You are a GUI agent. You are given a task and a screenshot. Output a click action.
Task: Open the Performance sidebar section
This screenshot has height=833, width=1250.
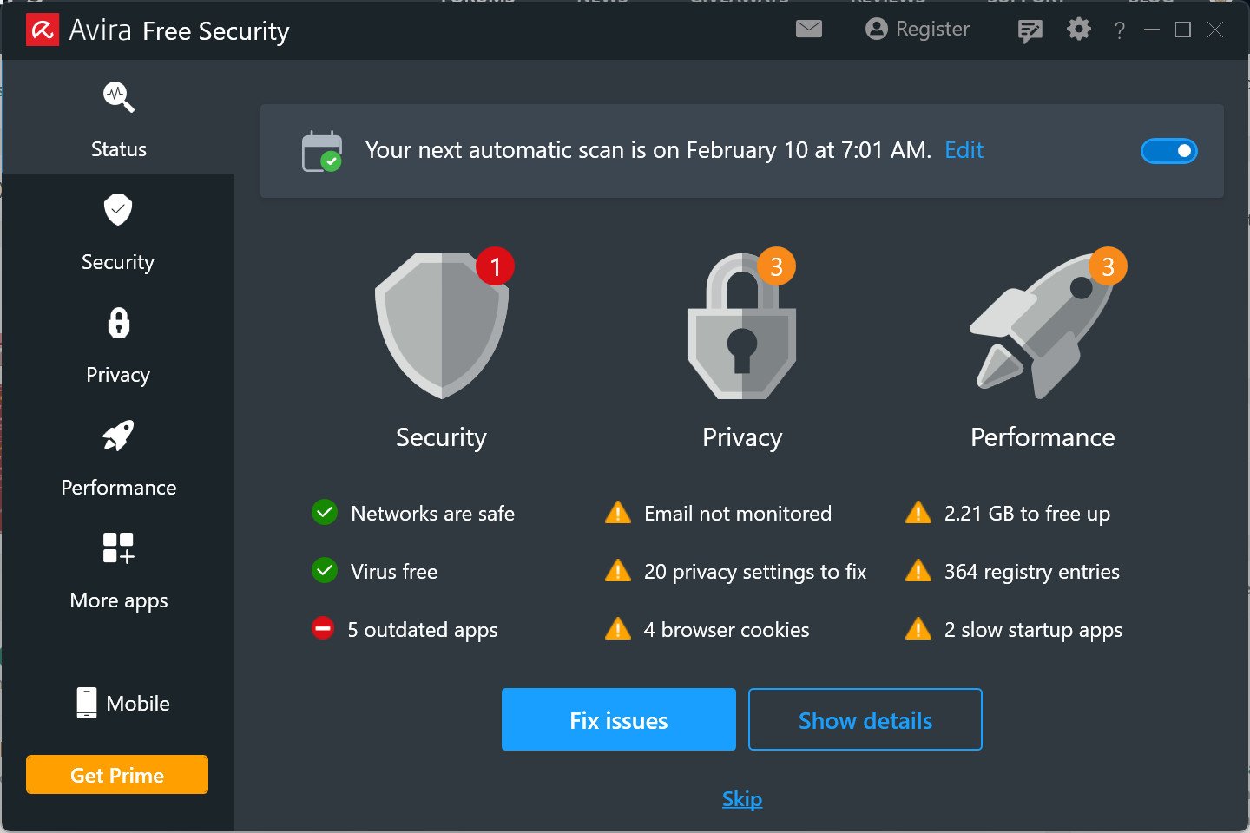coord(119,458)
